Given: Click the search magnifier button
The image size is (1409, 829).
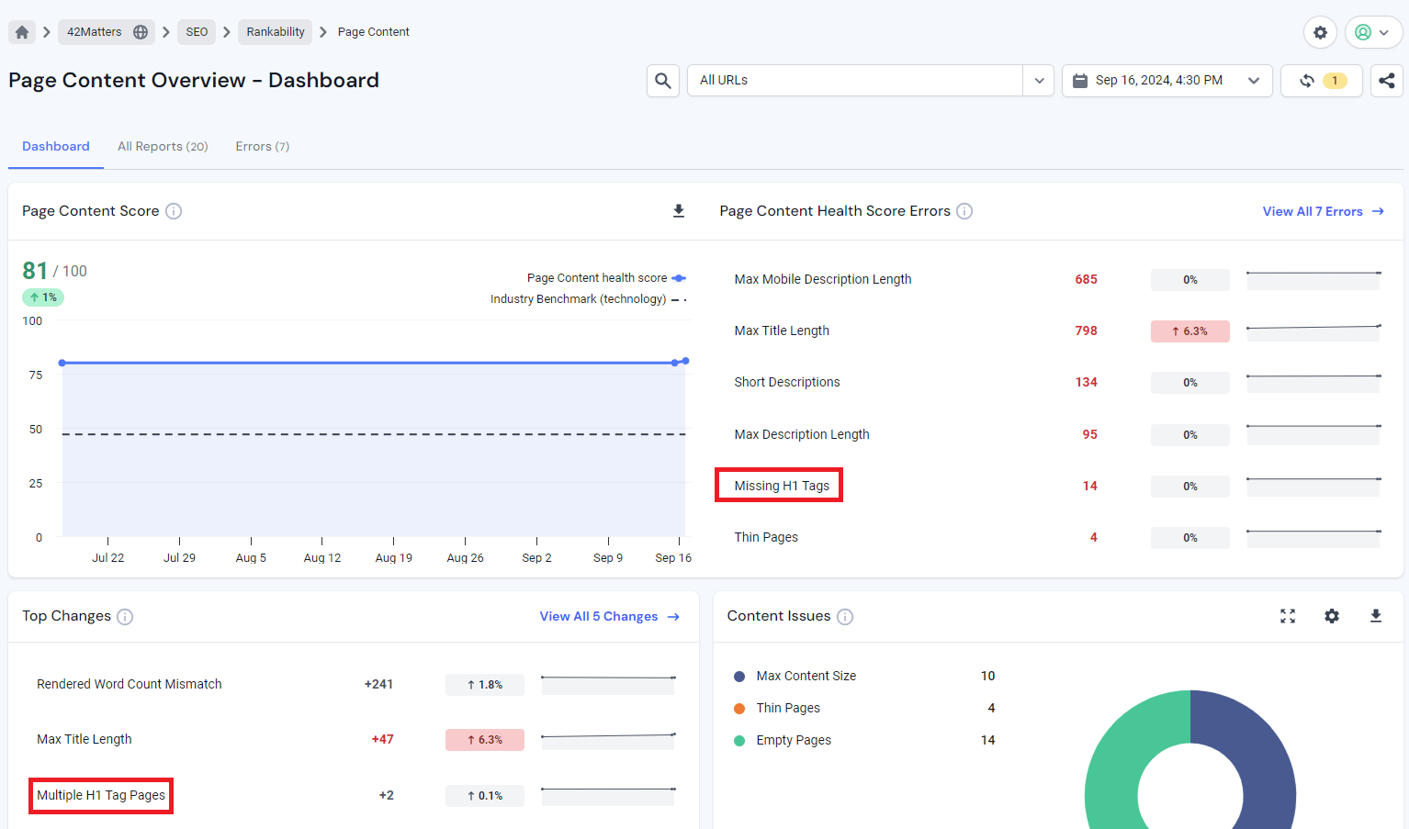Looking at the screenshot, I should (663, 81).
